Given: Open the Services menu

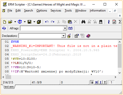Looking at the screenshot, I should pyautogui.click(x=56, y=11).
